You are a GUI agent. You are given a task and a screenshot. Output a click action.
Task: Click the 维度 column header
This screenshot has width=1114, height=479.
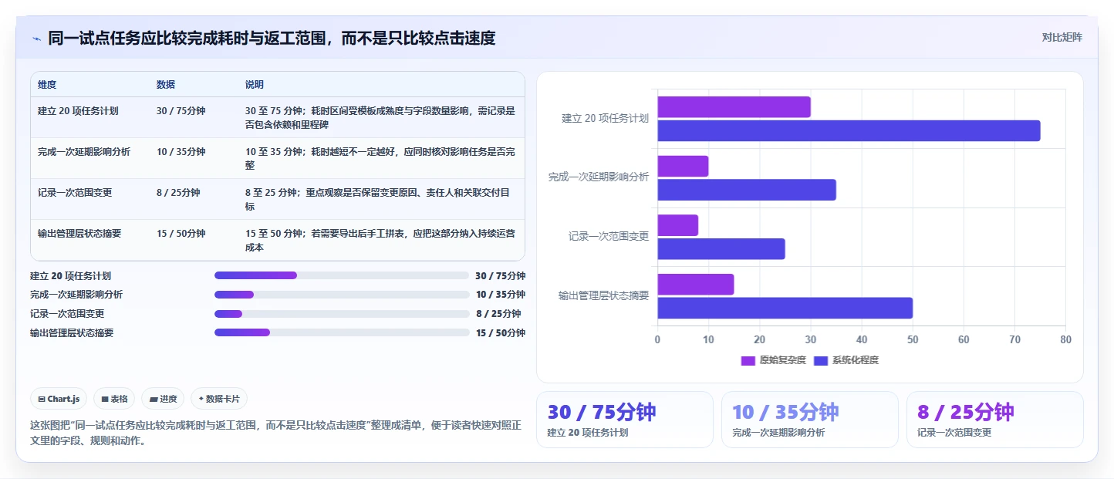tap(47, 85)
